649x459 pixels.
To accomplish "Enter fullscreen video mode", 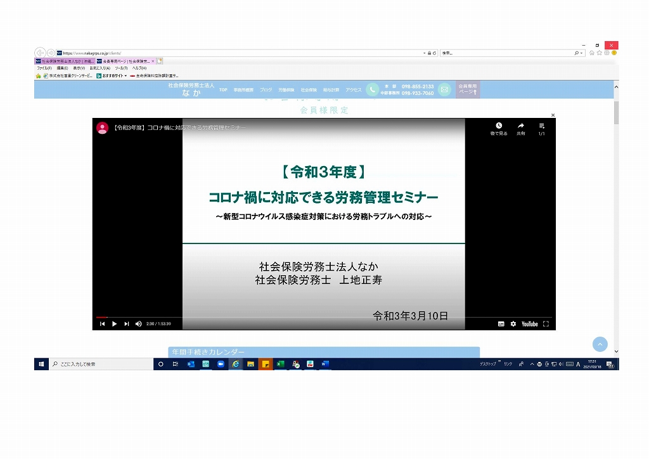I will coord(546,324).
